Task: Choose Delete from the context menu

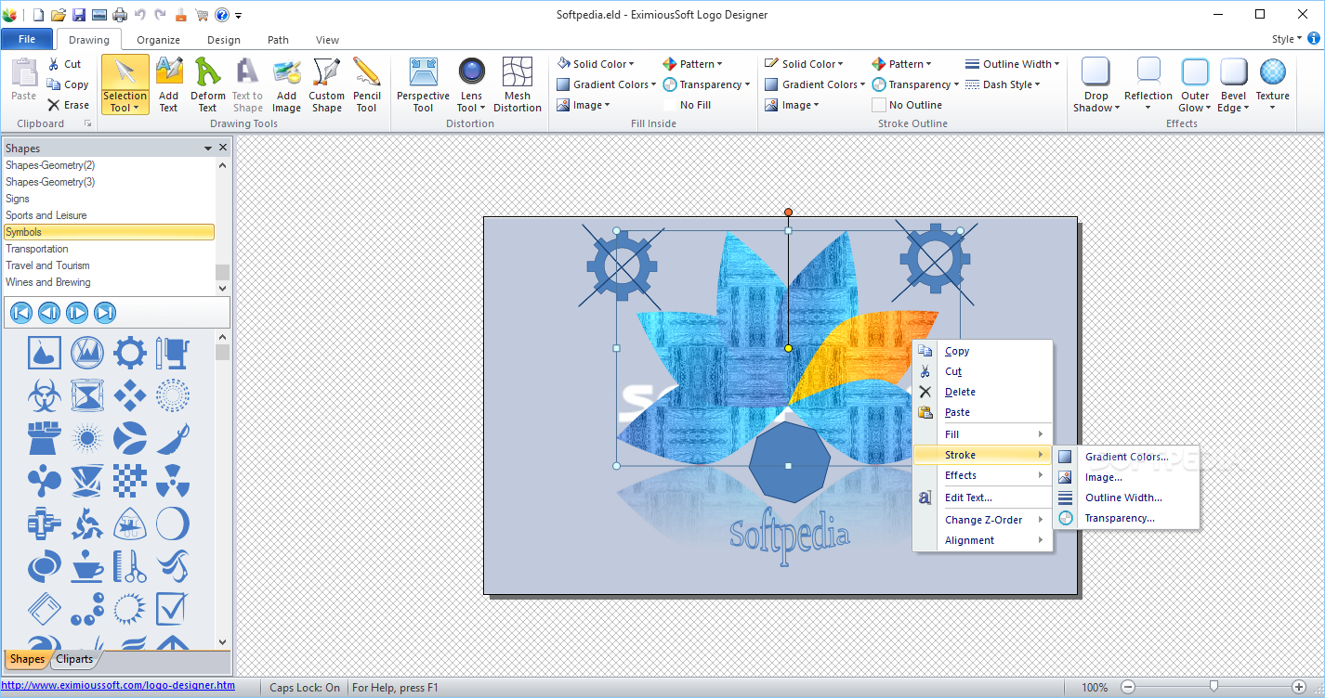Action: pos(983,392)
